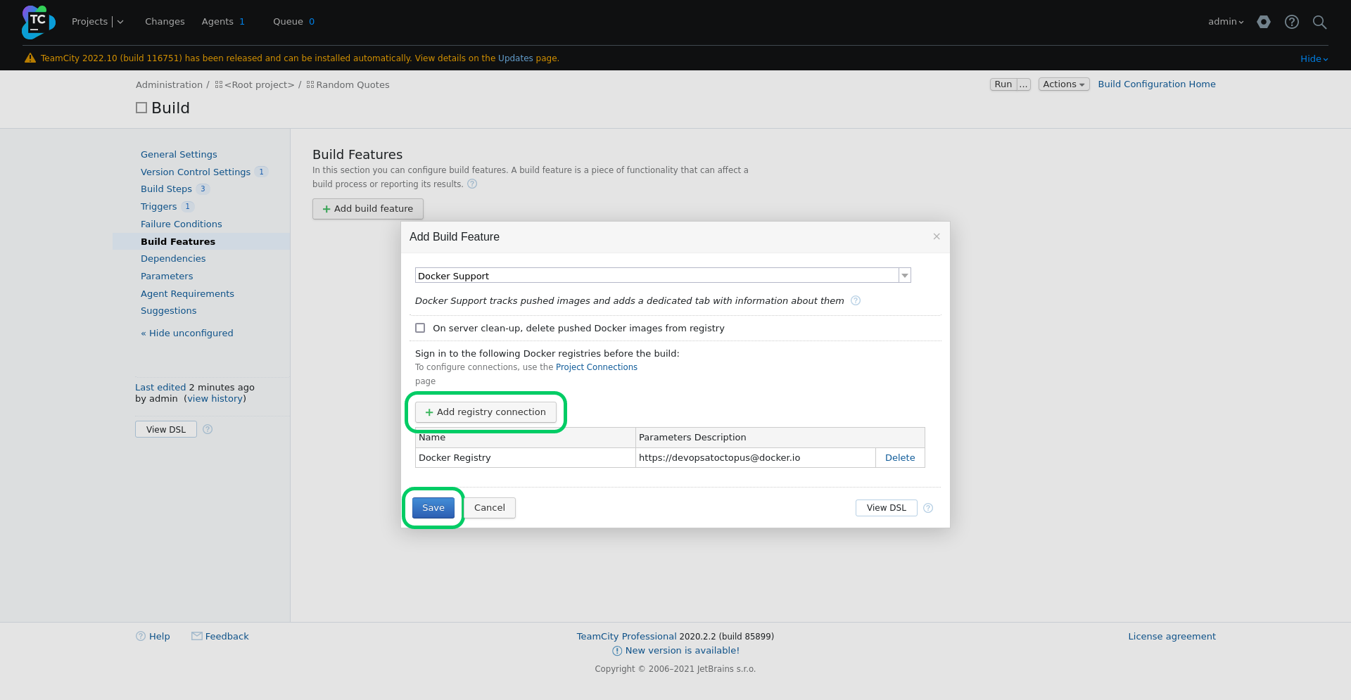Click help icon next to dialog View DSL
Viewport: 1351px width, 700px height.
click(928, 508)
